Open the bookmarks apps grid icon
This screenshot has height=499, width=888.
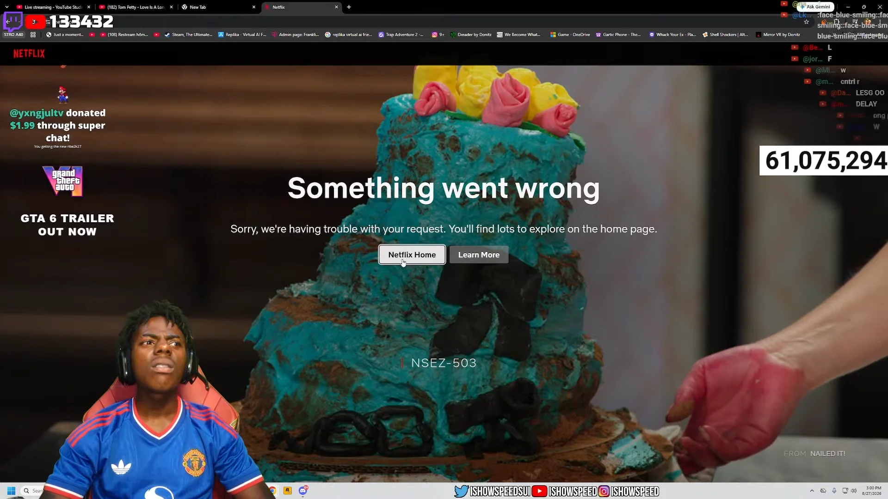[33, 35]
